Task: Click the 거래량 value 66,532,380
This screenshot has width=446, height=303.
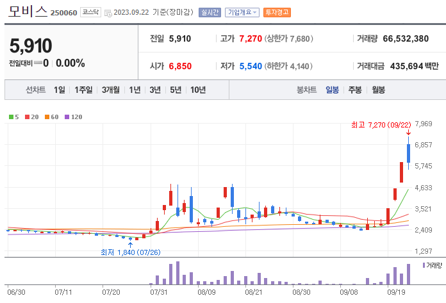Action: click(x=406, y=38)
